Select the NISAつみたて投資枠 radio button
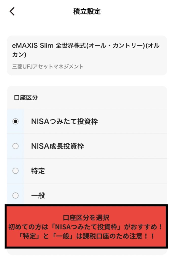The height and width of the screenshot is (260, 174). tap(15, 122)
